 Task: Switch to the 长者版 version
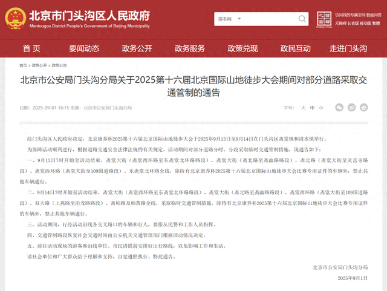click(353, 23)
